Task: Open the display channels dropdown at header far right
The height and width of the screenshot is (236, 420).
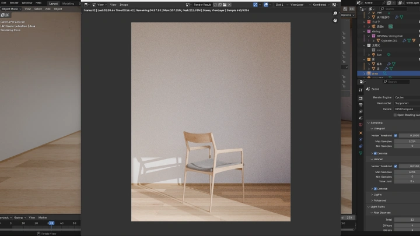Action: coord(335,5)
